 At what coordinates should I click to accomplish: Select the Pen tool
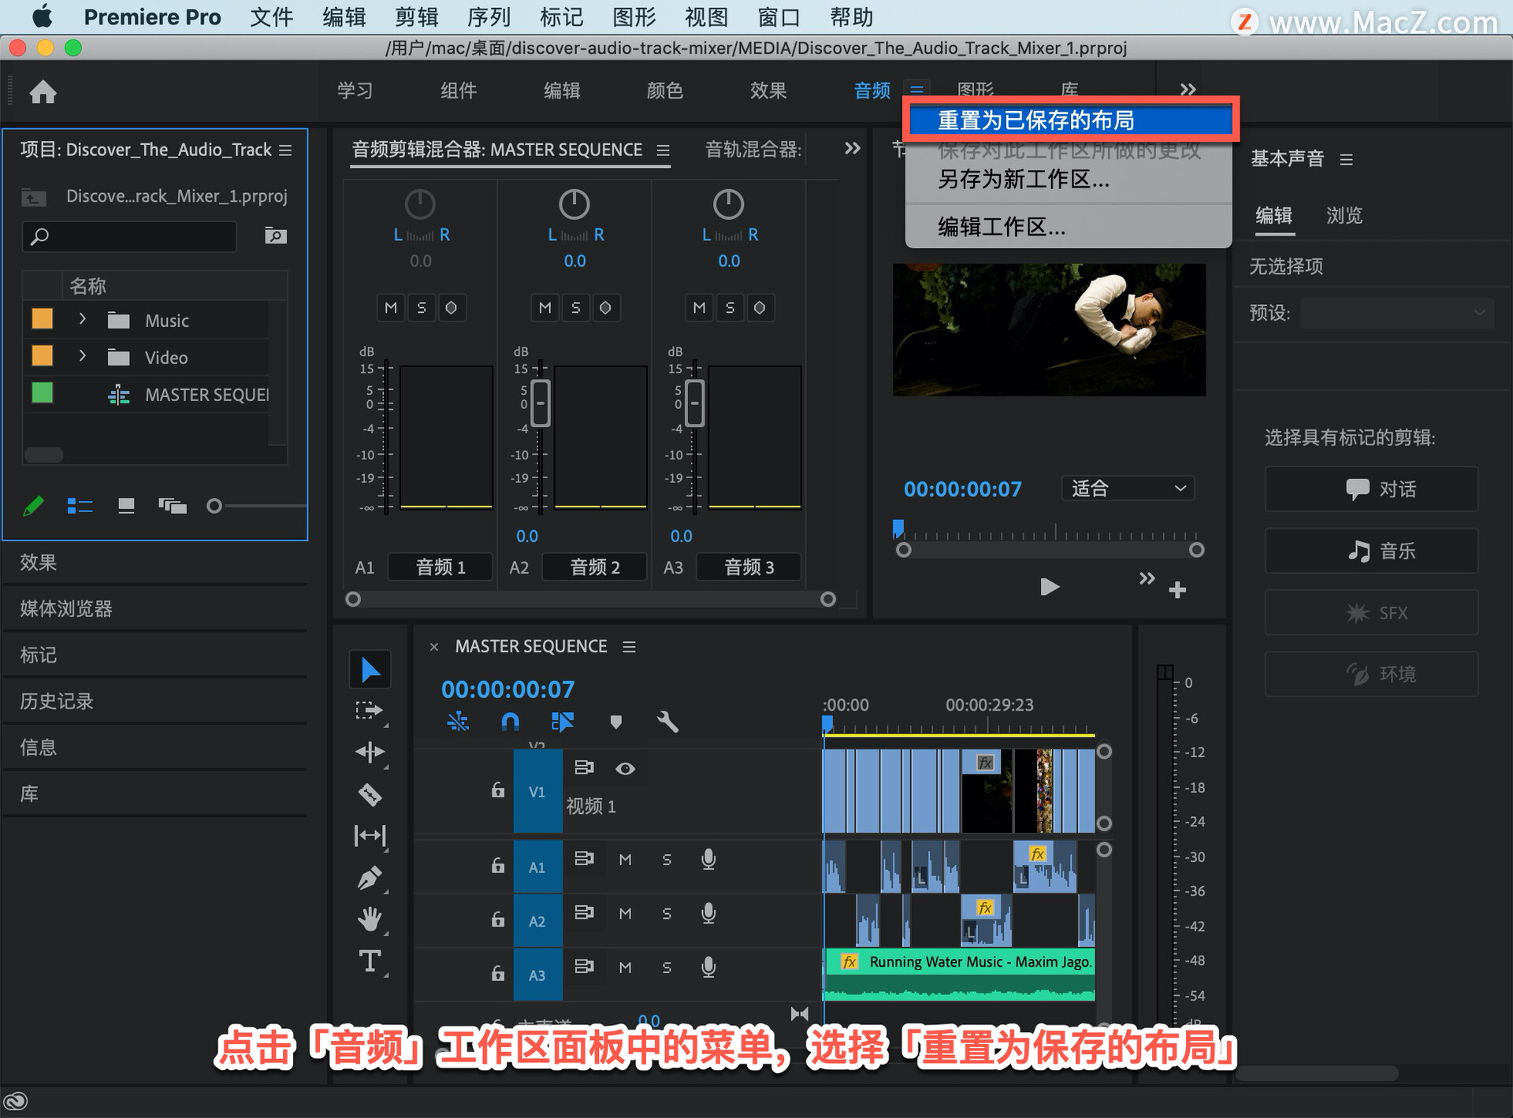point(370,877)
